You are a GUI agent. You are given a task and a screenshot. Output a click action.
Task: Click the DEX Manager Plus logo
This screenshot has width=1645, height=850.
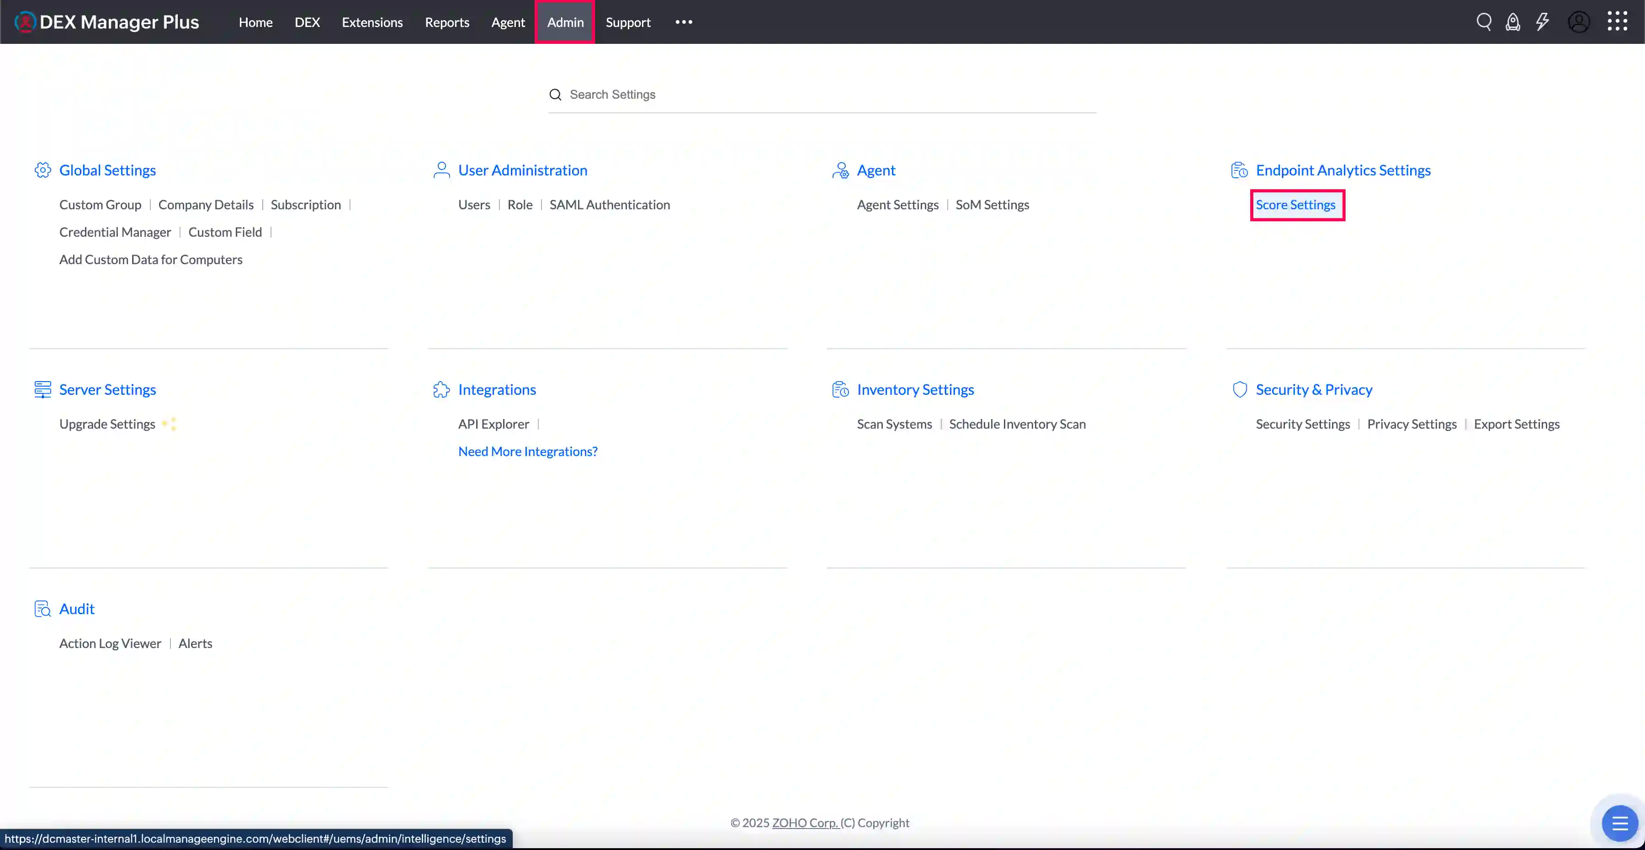tap(106, 21)
